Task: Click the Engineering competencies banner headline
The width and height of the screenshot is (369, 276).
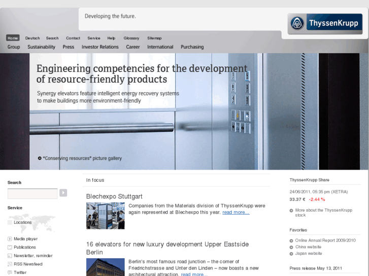Action: point(142,74)
